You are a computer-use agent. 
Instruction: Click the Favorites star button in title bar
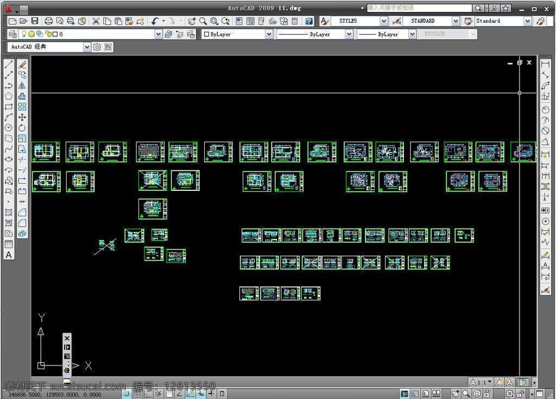pyautogui.click(x=506, y=8)
